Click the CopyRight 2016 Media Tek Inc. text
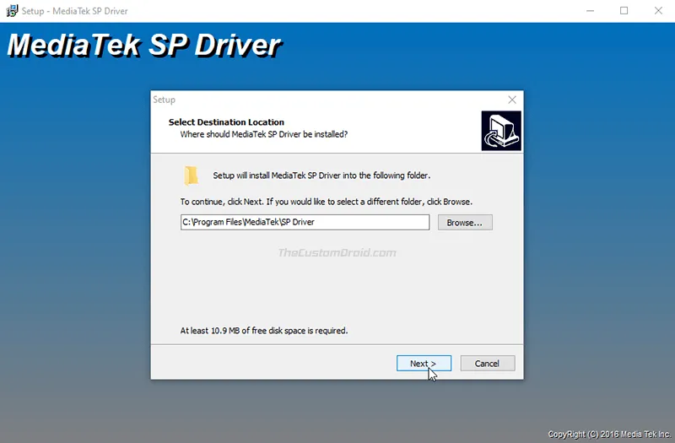This screenshot has width=675, height=443. point(609,434)
